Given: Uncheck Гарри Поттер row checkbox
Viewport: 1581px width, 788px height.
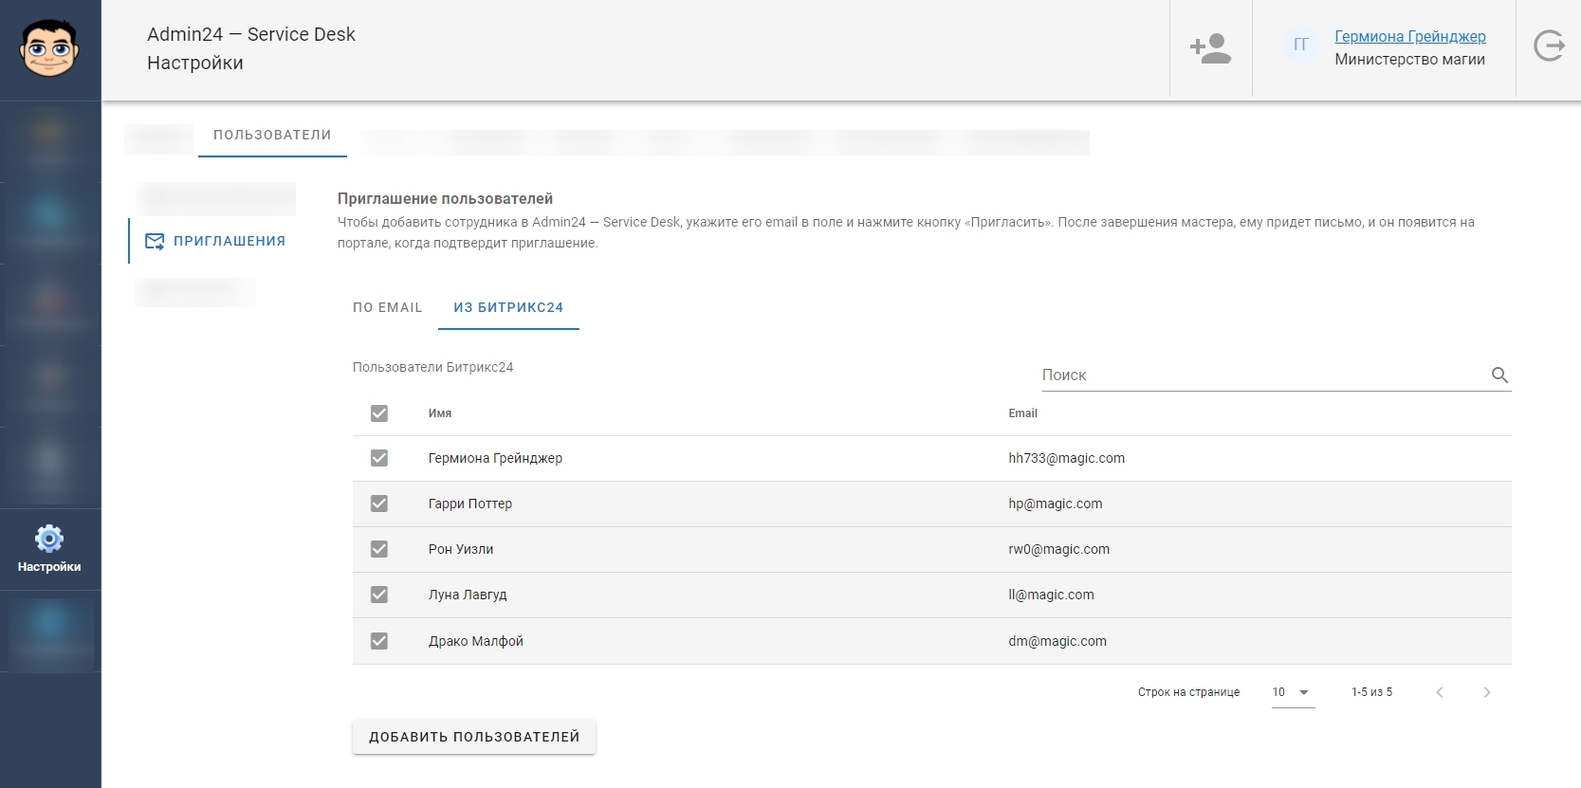Looking at the screenshot, I should tap(379, 504).
